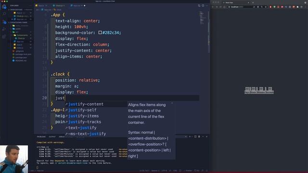Choose justify-content from suggestions
The image size is (308, 173).
[96, 104]
